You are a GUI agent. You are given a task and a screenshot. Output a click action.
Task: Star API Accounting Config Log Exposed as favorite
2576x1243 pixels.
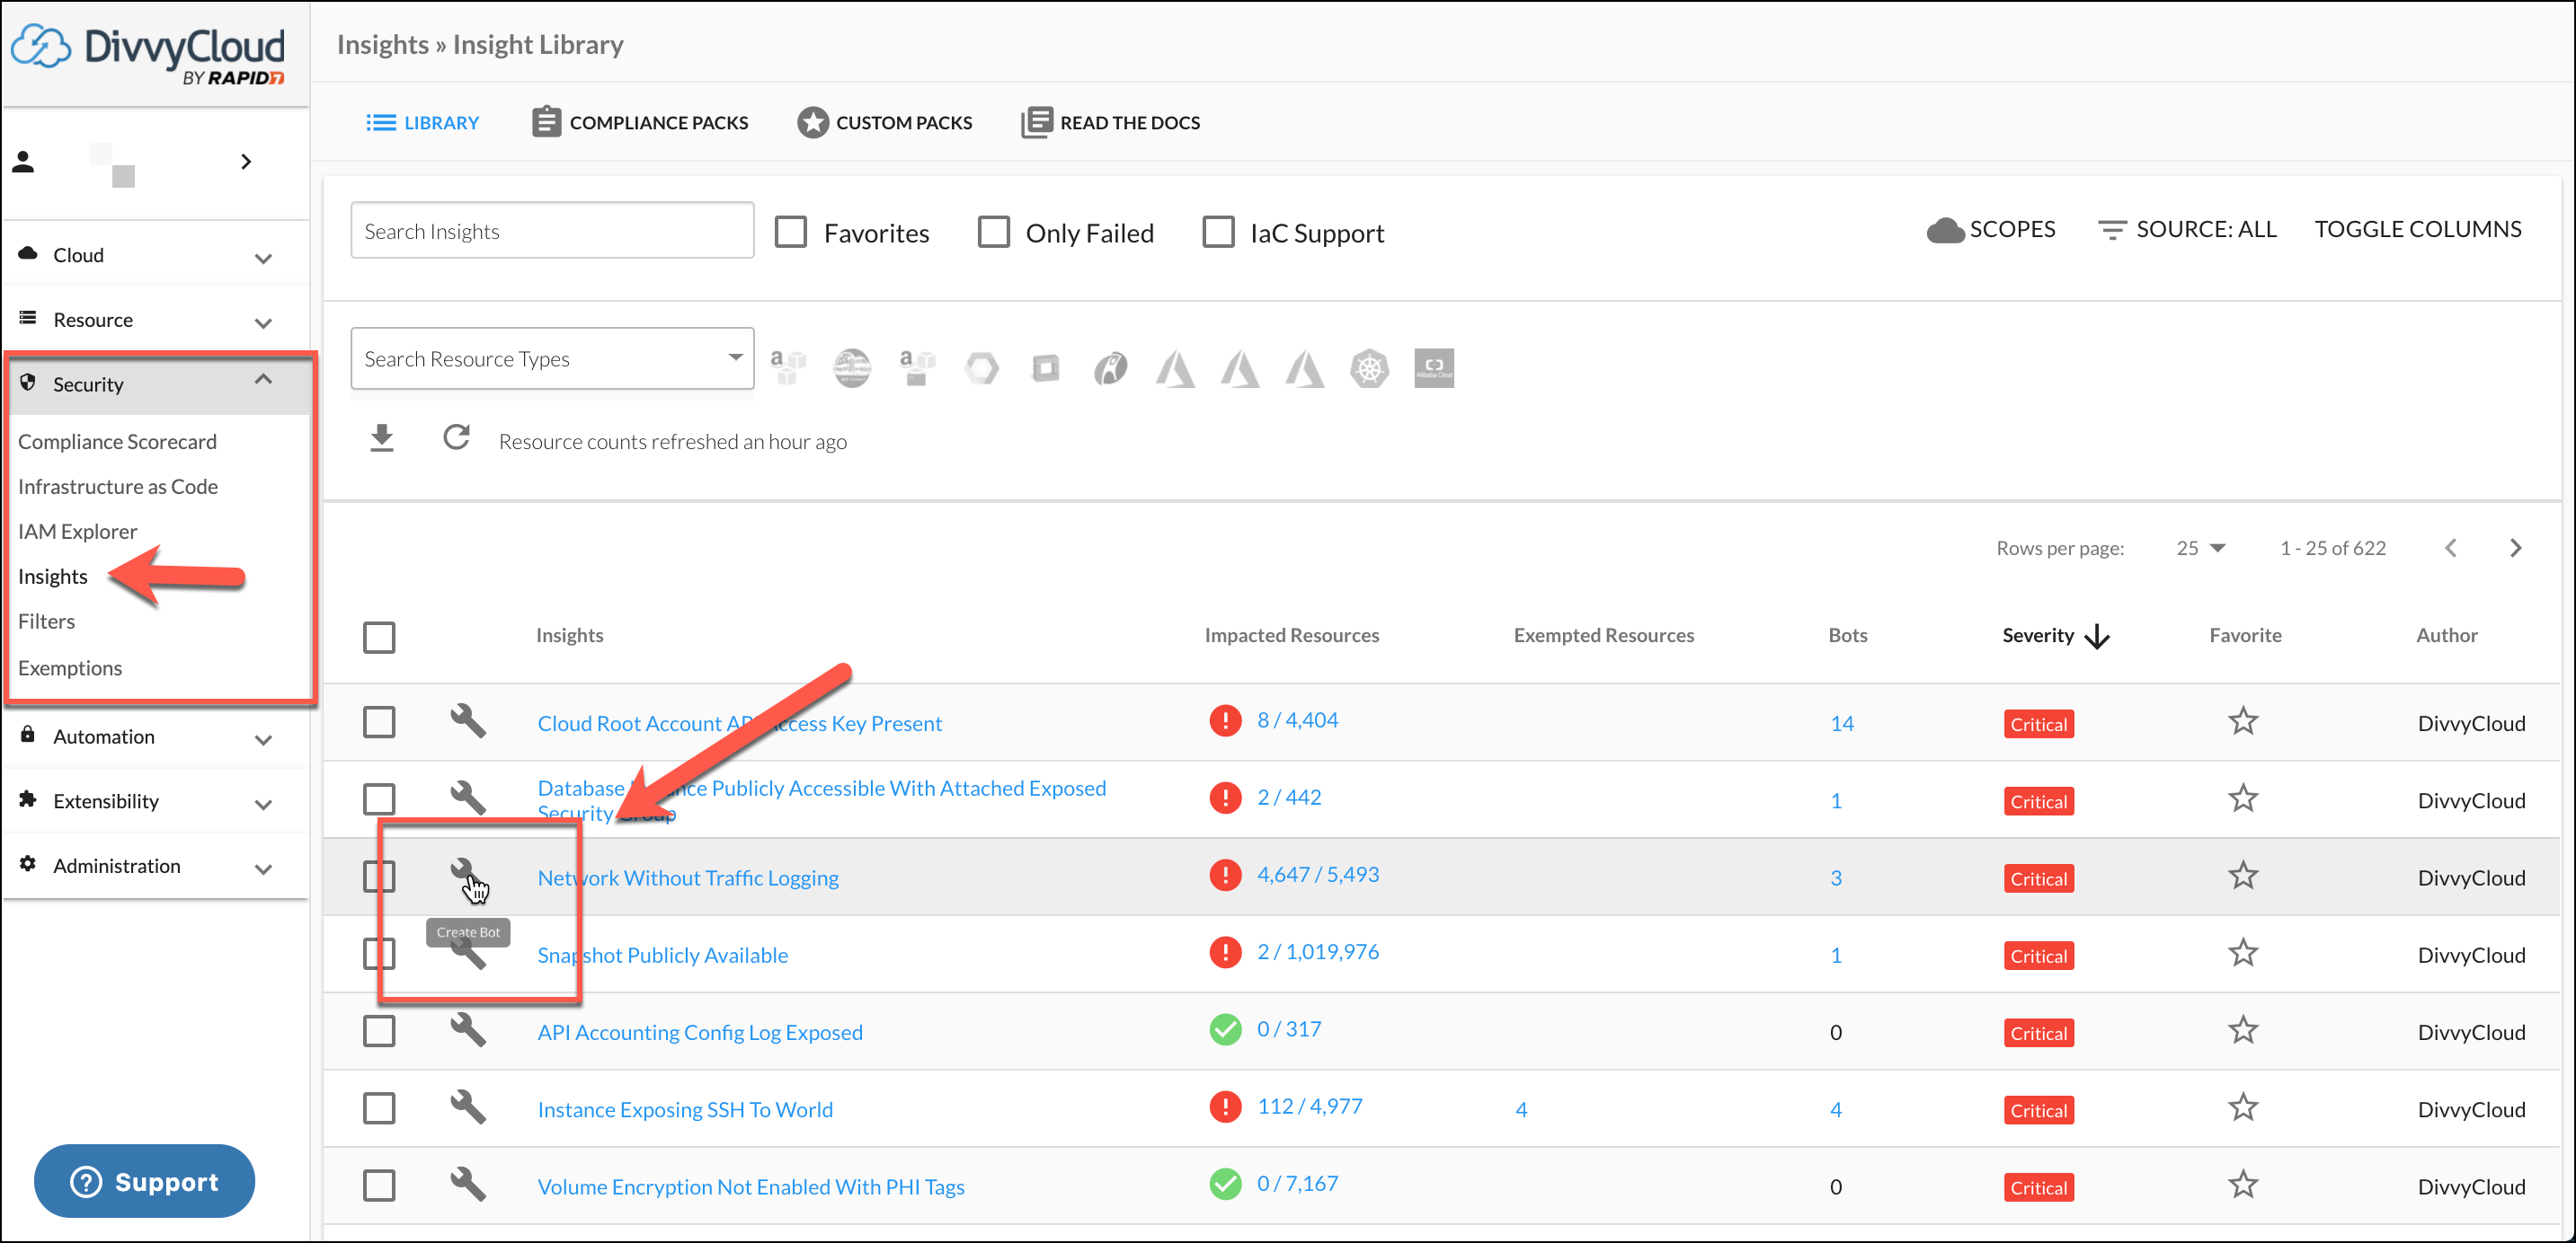[2243, 1030]
